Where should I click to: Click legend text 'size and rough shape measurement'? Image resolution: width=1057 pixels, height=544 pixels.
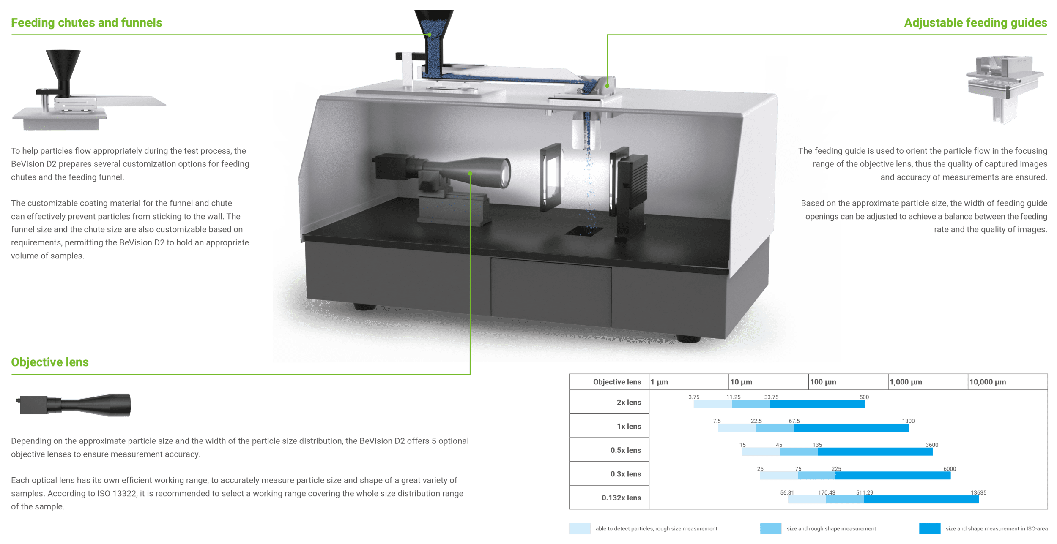coord(831,529)
